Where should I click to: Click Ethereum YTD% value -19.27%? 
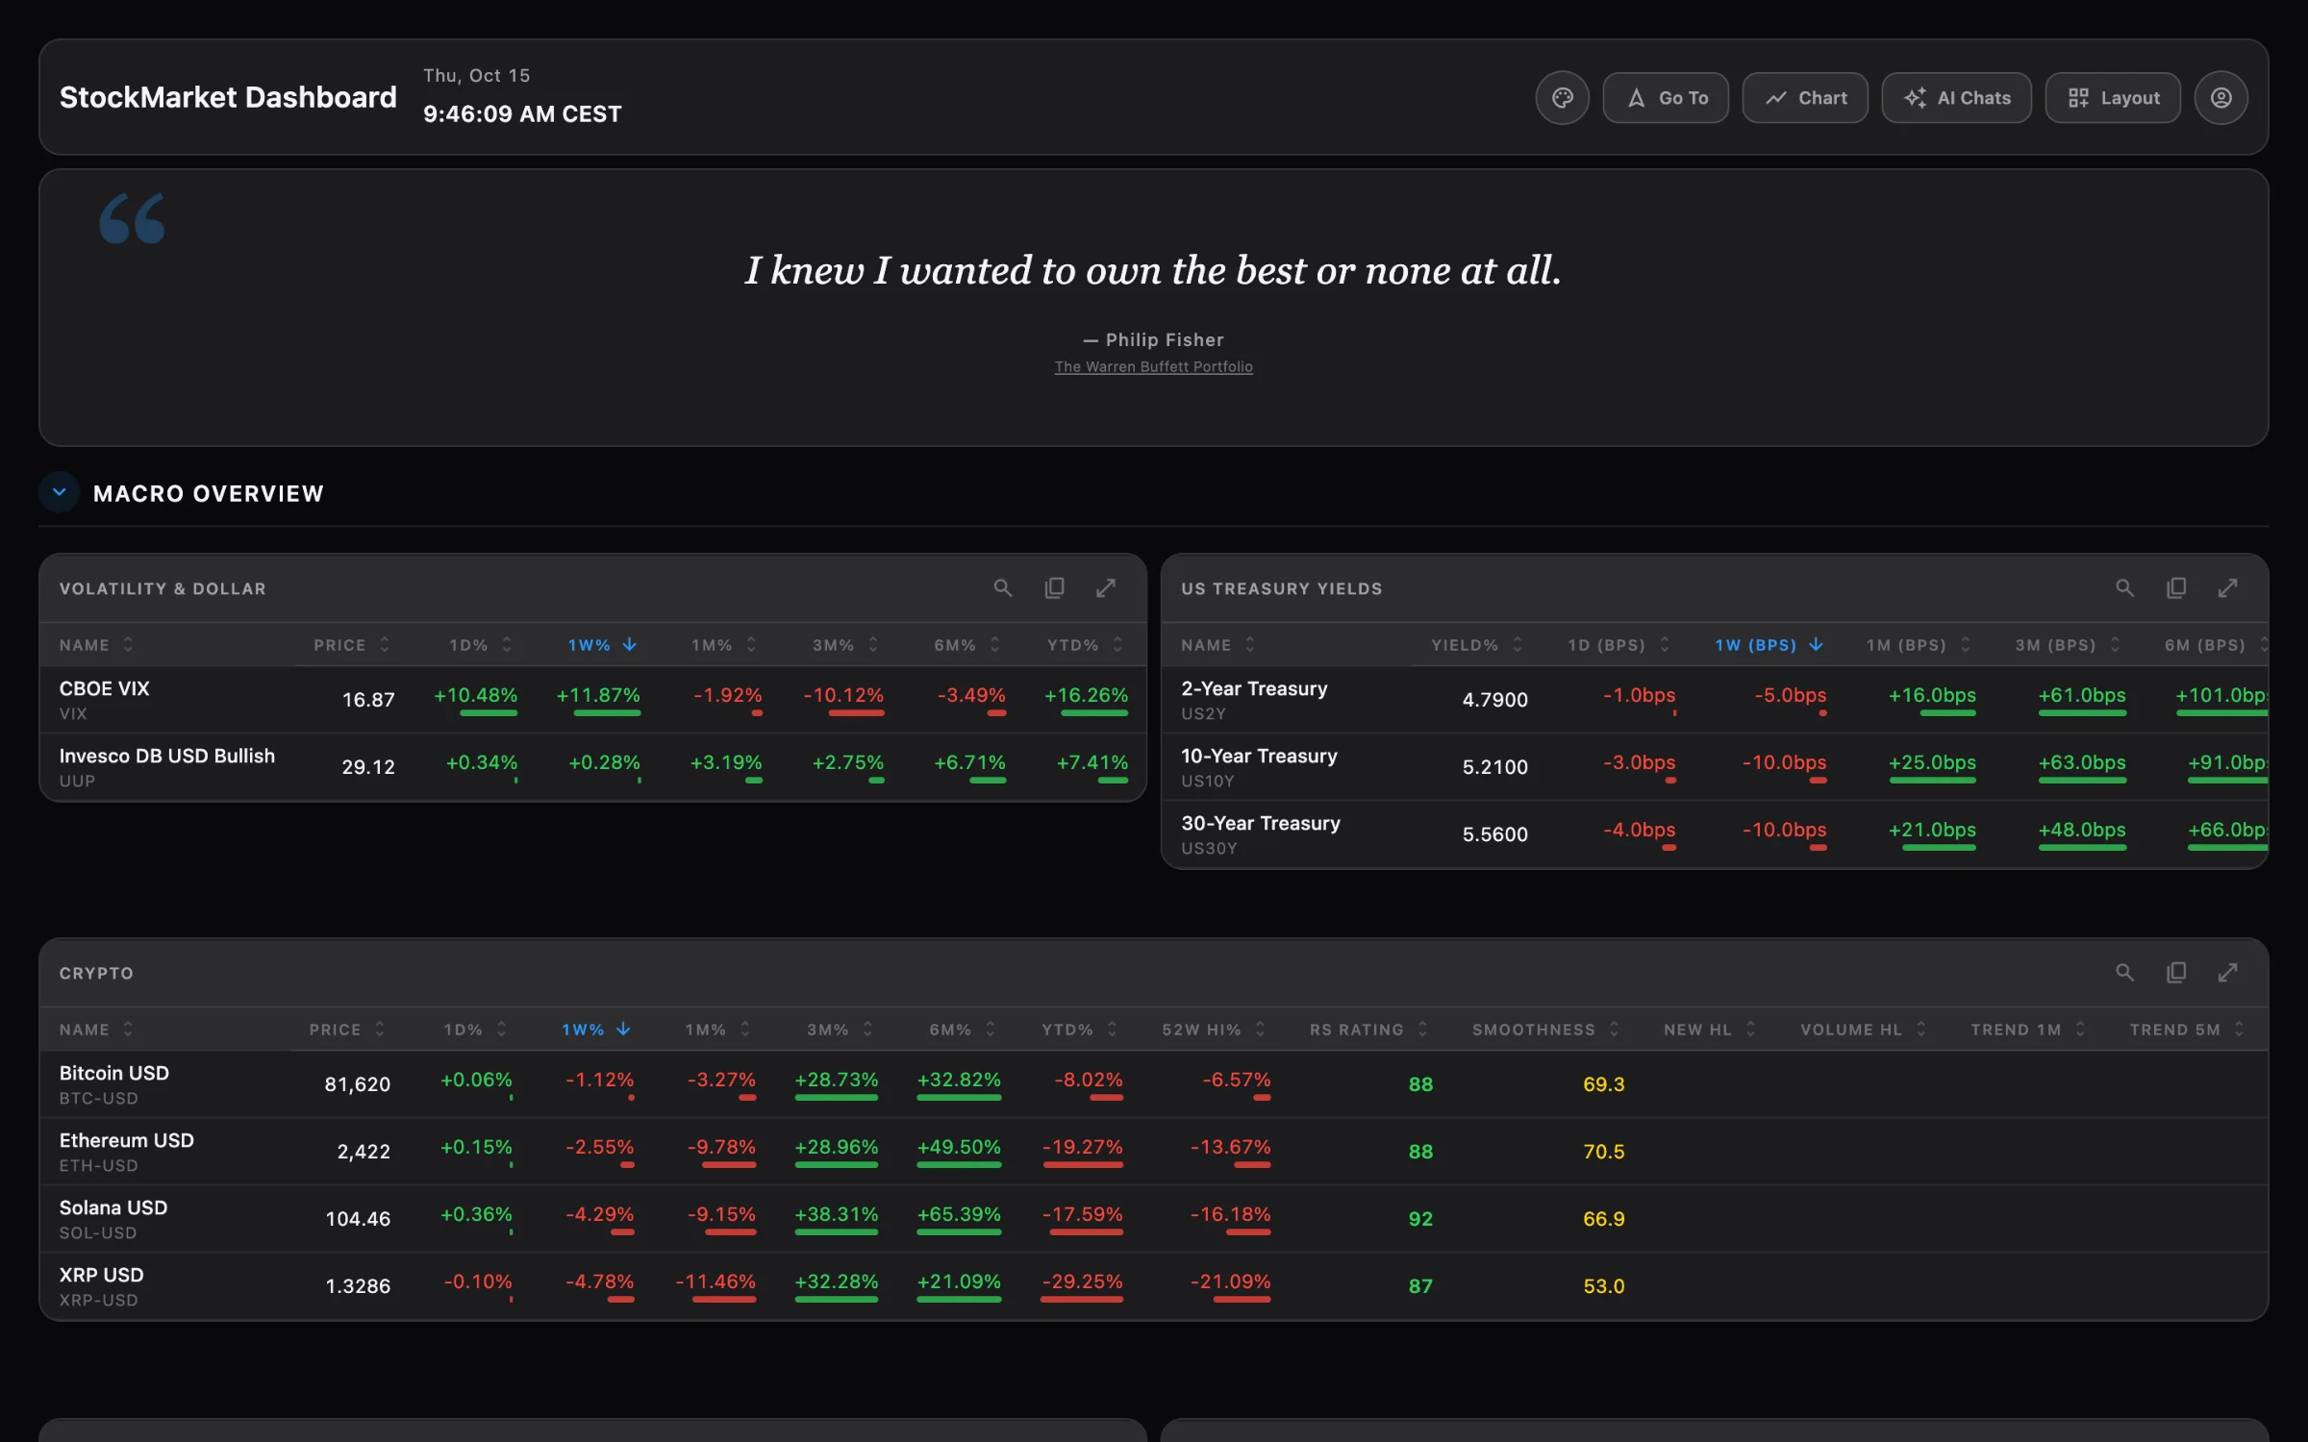(1083, 1147)
